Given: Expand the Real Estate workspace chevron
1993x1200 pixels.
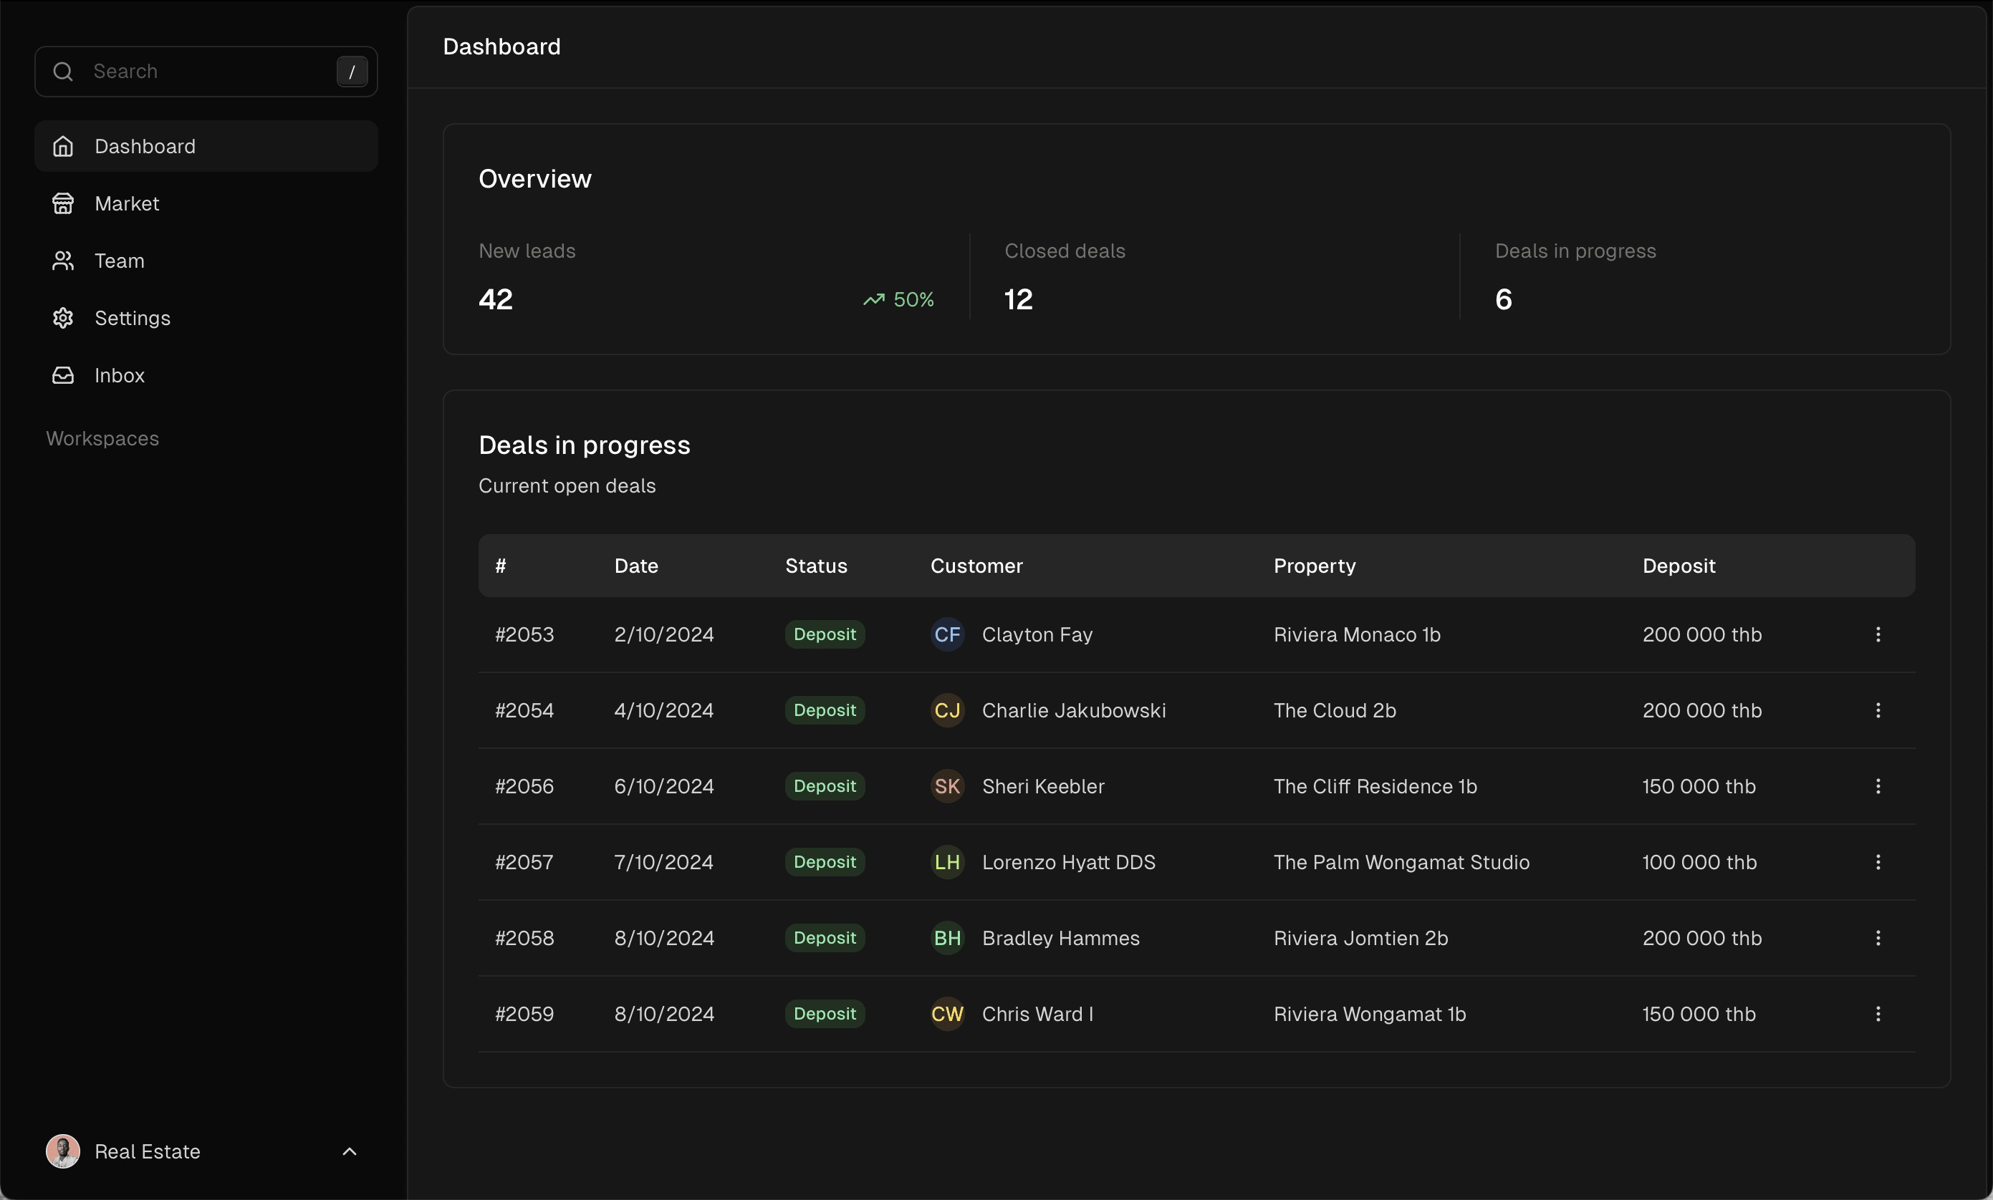Looking at the screenshot, I should [350, 1151].
